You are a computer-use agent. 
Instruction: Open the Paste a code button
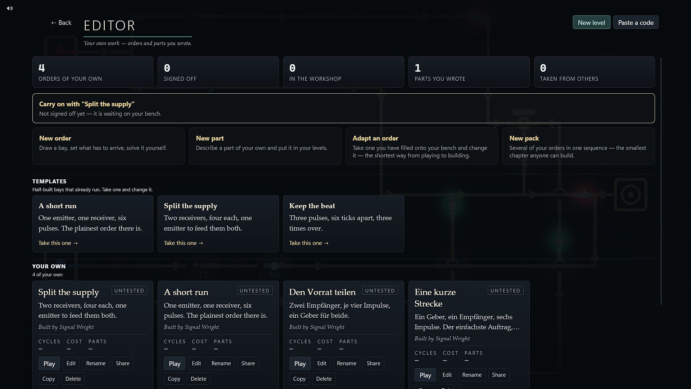[636, 22]
